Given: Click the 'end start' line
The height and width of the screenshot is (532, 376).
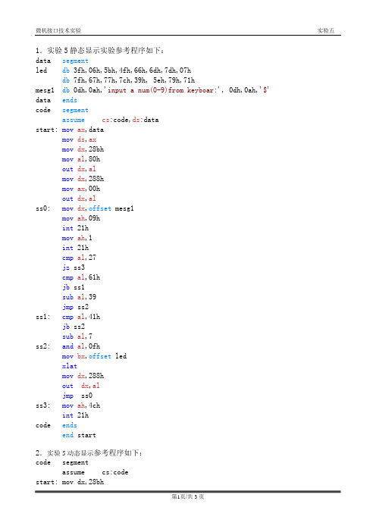Looking at the screenshot, I should [79, 435].
